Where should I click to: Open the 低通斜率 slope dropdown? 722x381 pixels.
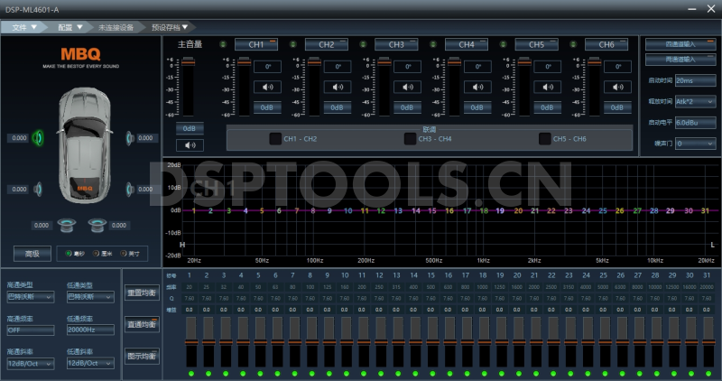coord(90,362)
